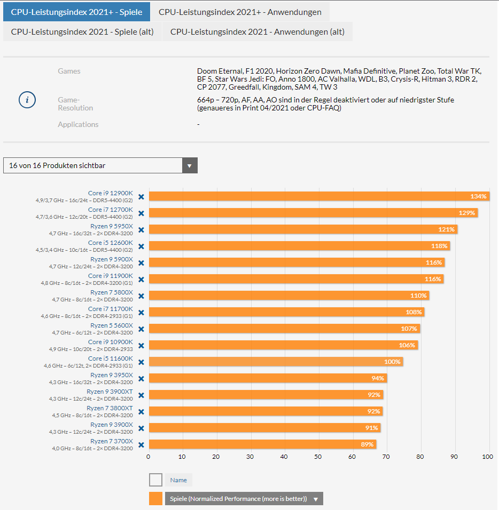Remove Ryzen 7 5800X with its X icon

point(141,296)
